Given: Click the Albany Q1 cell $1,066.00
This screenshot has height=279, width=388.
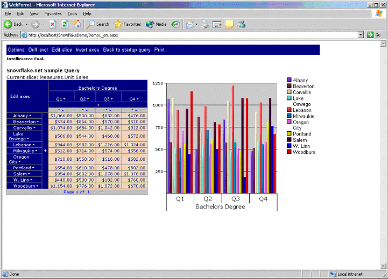Looking at the screenshot, I should click(61, 116).
